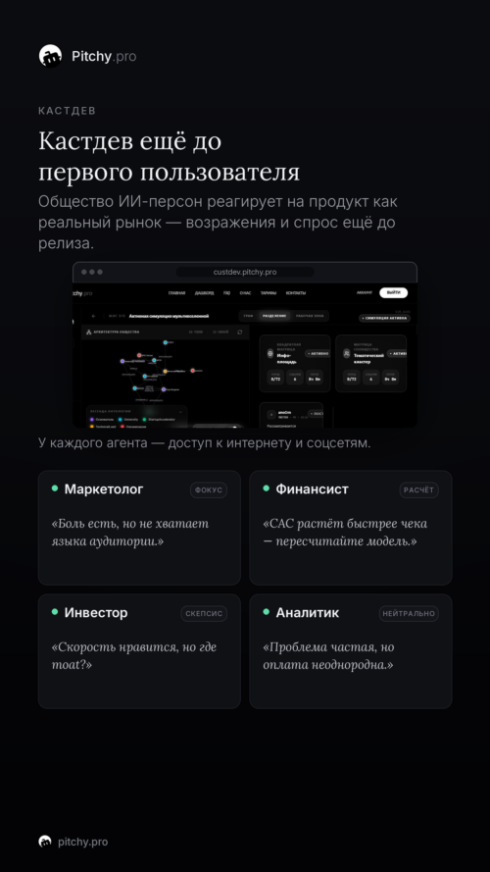Click the footer pitchy.pro logo icon
Viewport: 490px width, 872px height.
click(45, 842)
